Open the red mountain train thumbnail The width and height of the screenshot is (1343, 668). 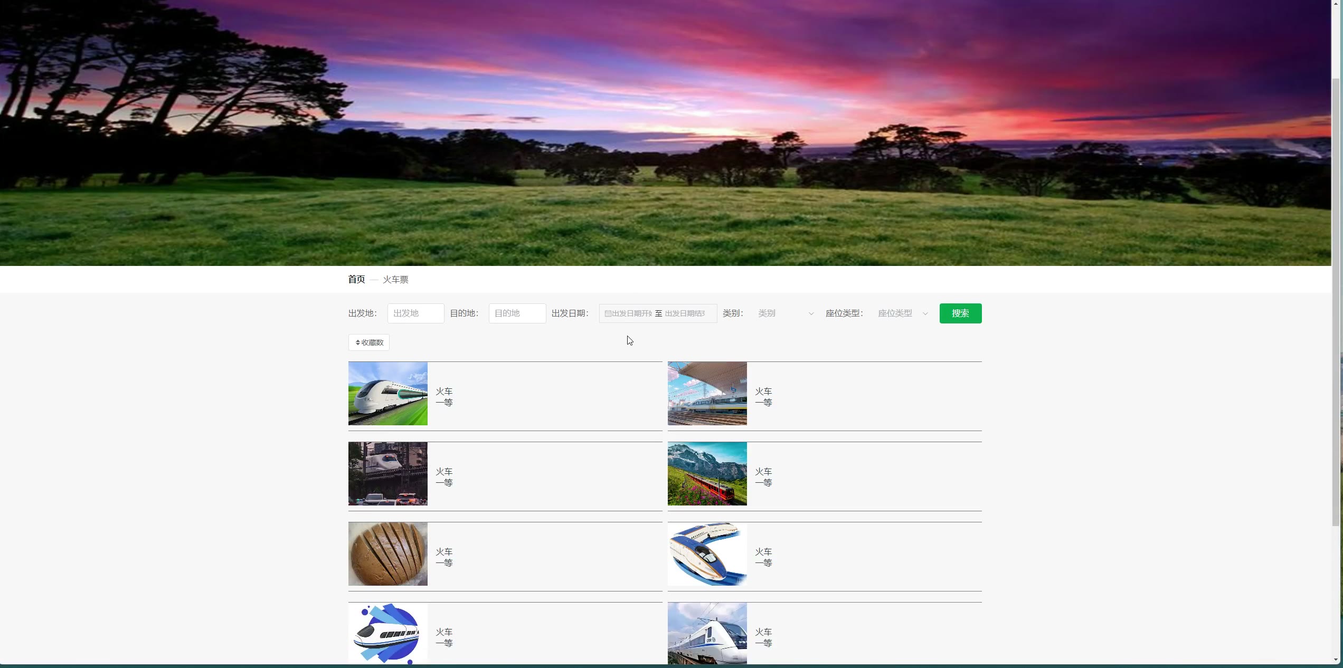(x=707, y=474)
